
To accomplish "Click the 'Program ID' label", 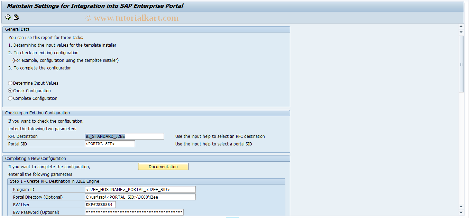I will coord(24,190).
